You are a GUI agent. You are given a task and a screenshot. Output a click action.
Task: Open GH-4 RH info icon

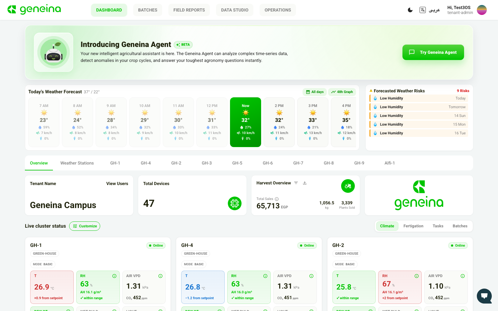pyautogui.click(x=265, y=276)
